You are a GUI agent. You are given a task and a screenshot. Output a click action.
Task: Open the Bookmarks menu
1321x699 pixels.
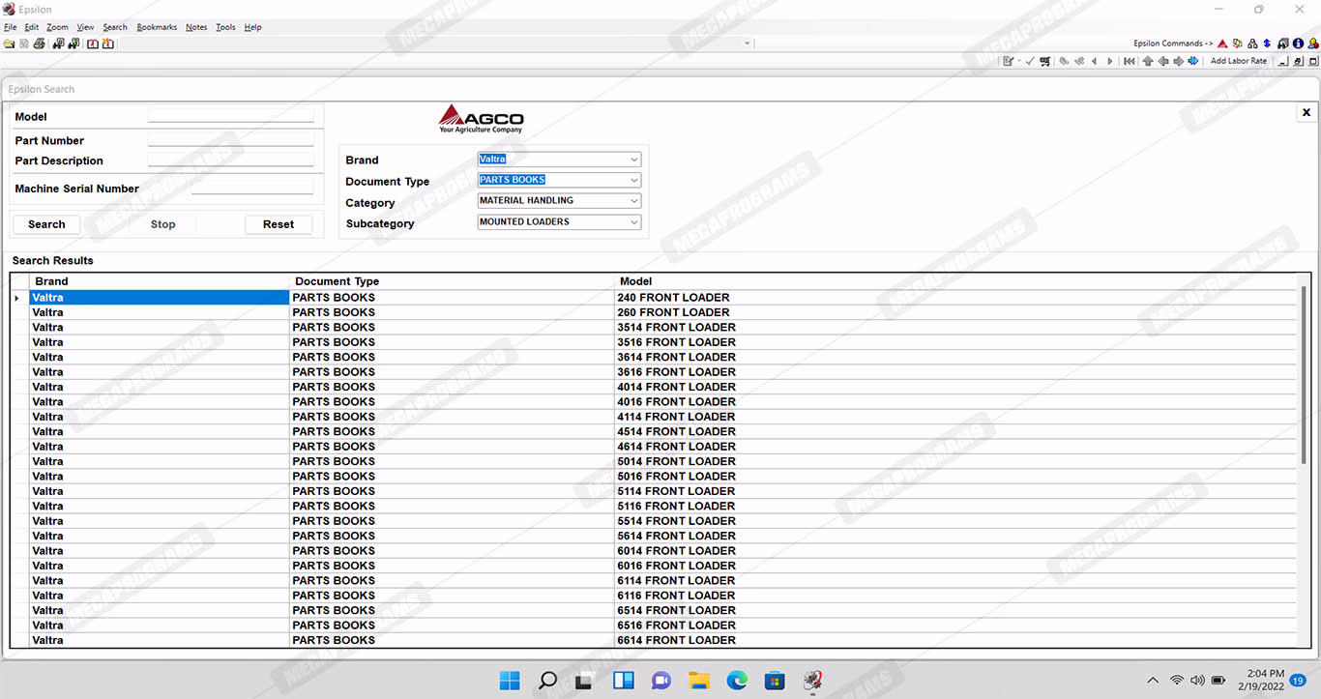(157, 27)
